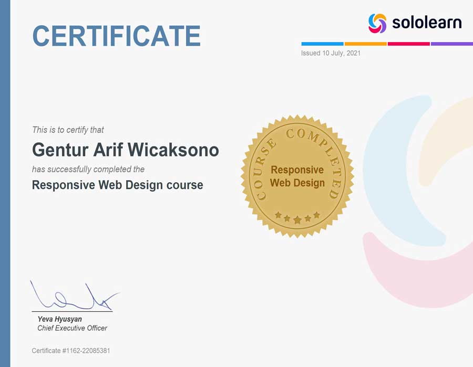Image resolution: width=473 pixels, height=367 pixels.
Task: Click the beige watermark arc on right edge
Action: click(x=447, y=137)
